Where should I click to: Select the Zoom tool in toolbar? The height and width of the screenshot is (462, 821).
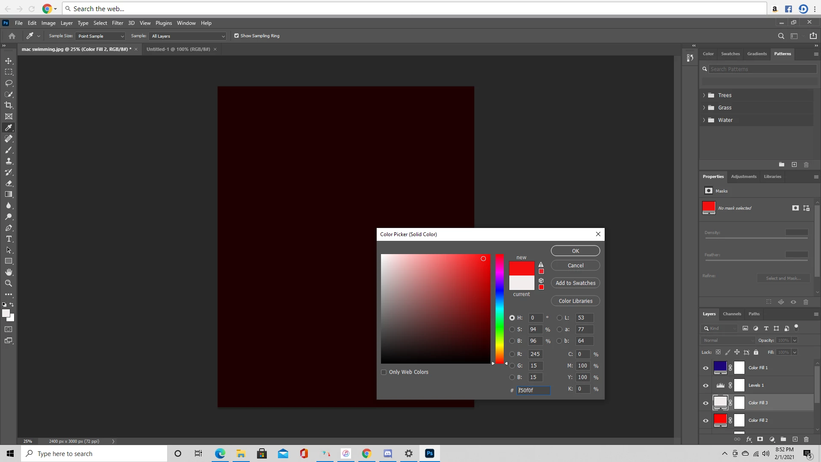coord(9,283)
